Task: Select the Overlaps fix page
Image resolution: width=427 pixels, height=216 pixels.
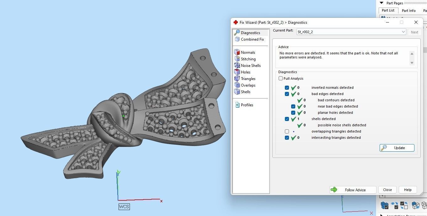Action: point(245,85)
